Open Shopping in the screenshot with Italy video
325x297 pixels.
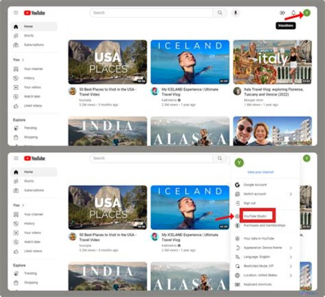(31, 137)
